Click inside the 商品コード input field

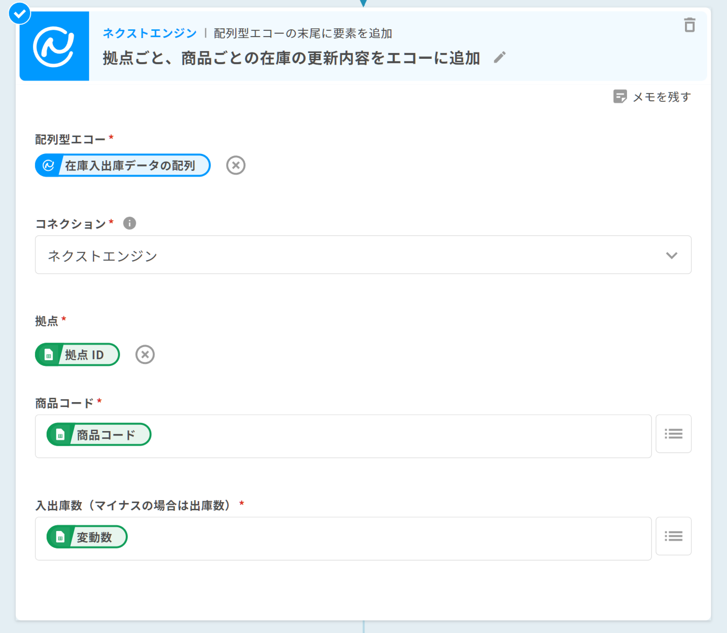[x=388, y=436]
